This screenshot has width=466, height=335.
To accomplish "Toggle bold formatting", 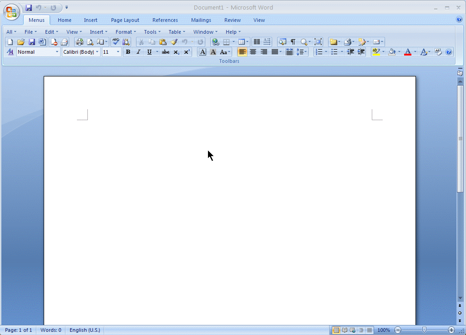I will click(x=128, y=52).
